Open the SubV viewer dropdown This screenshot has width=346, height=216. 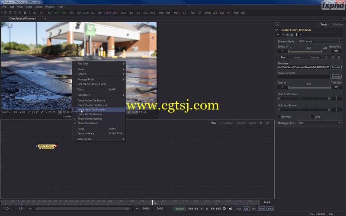(6, 112)
